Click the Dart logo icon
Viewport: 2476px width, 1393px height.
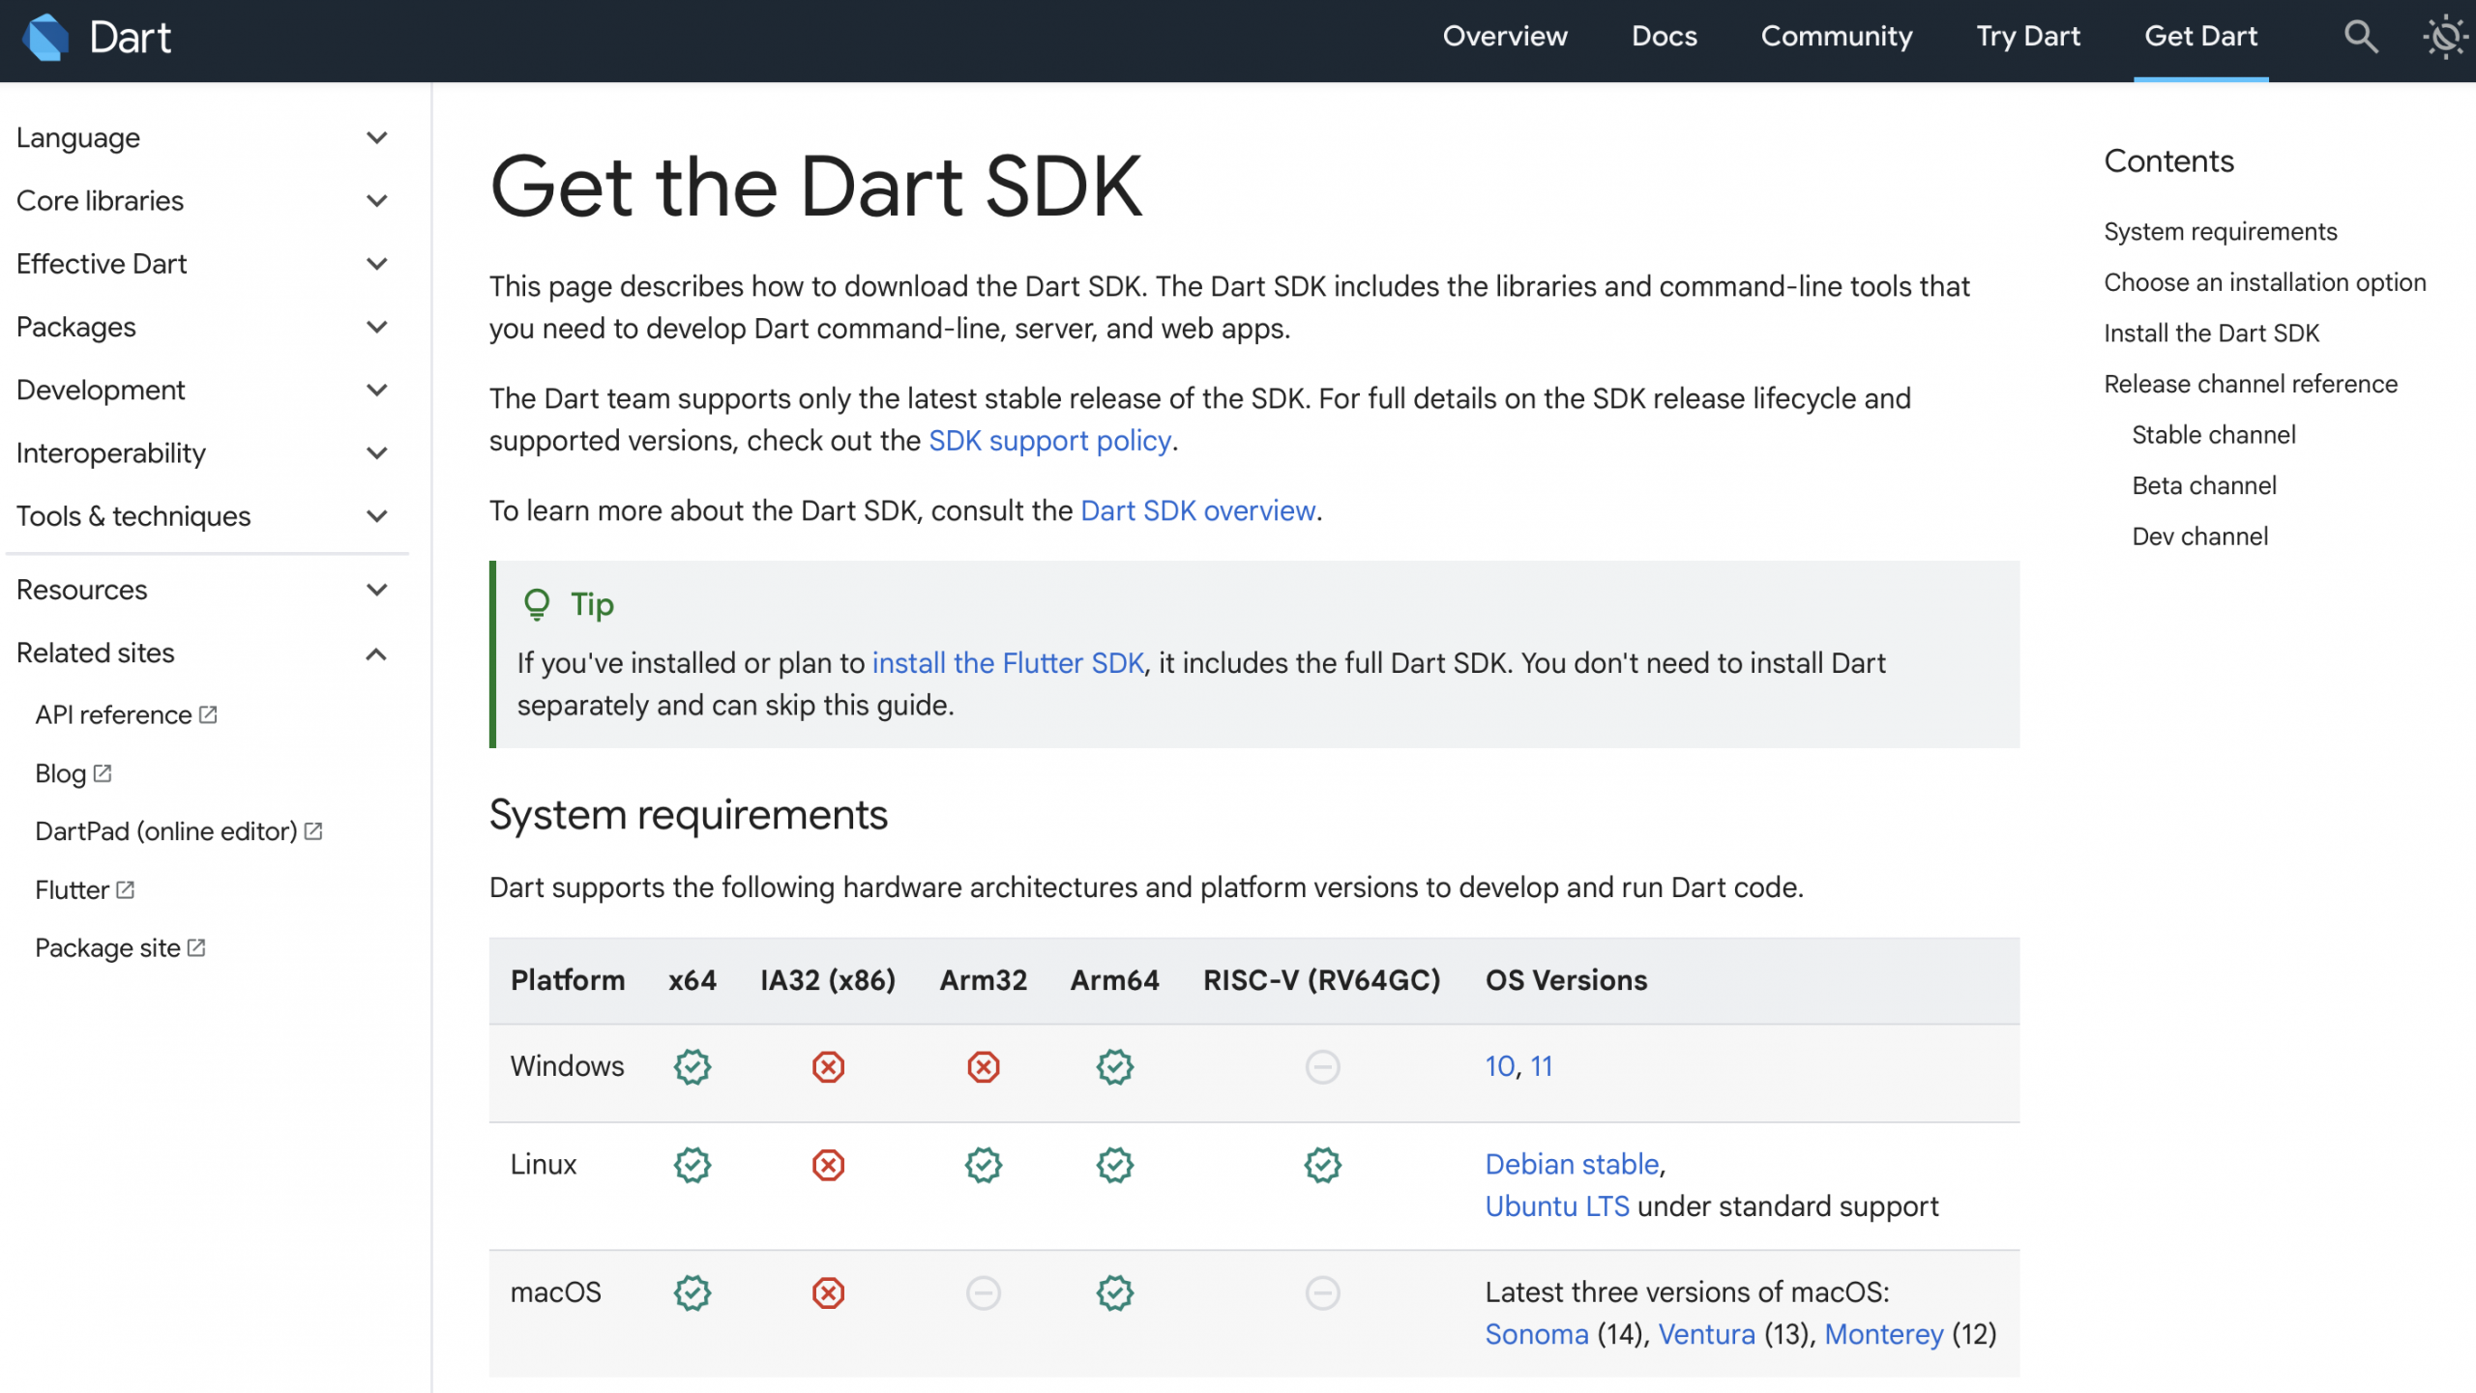pos(45,38)
